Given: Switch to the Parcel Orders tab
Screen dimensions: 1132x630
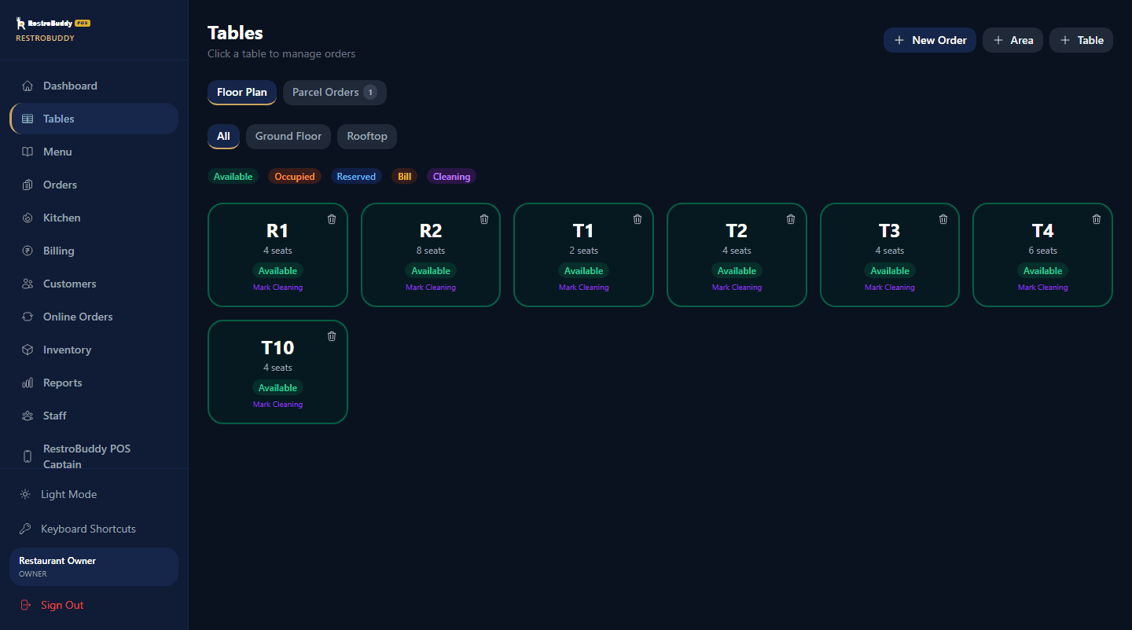Looking at the screenshot, I should coord(335,92).
